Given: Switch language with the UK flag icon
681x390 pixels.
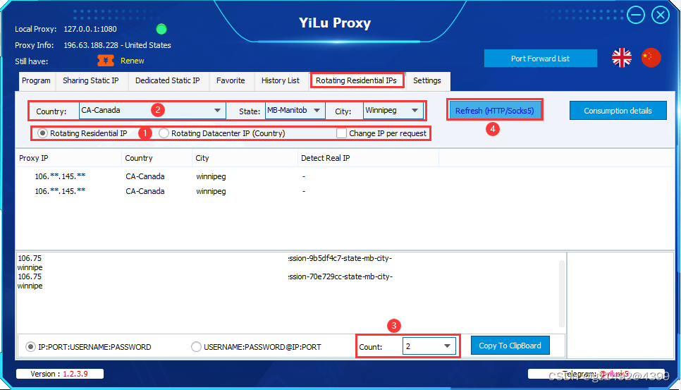Looking at the screenshot, I should click(x=622, y=57).
